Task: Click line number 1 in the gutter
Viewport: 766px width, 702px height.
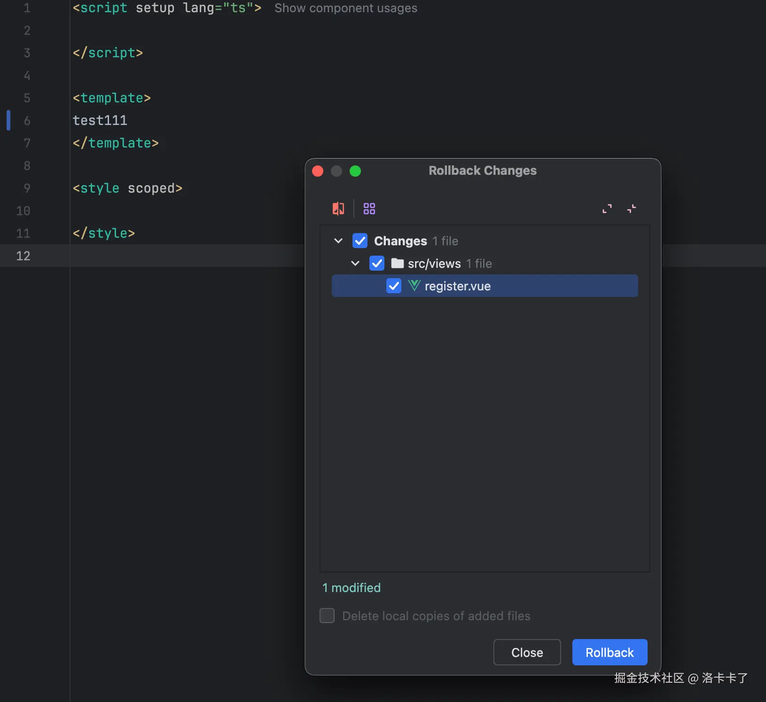Action: pos(27,8)
